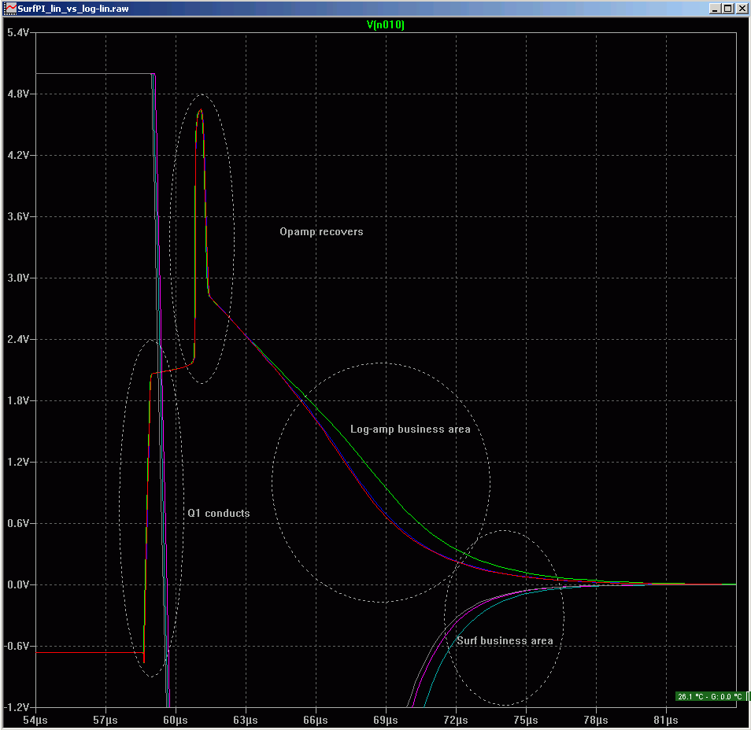Click the 81µs time axis label
The width and height of the screenshot is (751, 730).
tap(666, 720)
